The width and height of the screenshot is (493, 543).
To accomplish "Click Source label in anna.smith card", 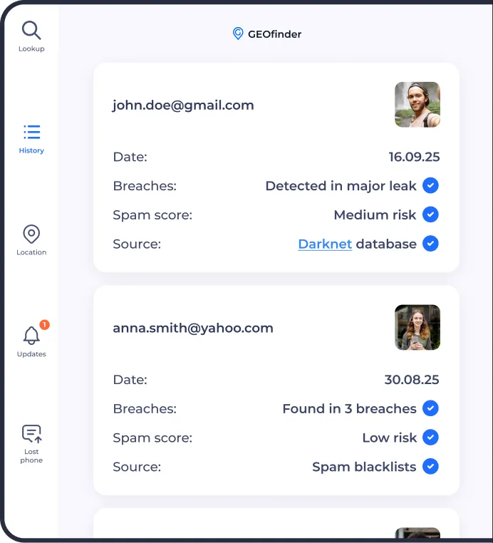I will tap(137, 467).
